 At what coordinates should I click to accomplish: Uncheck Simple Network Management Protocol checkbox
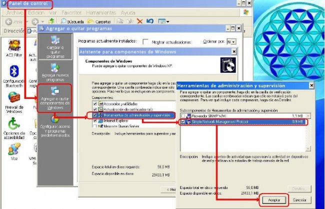click(x=183, y=121)
